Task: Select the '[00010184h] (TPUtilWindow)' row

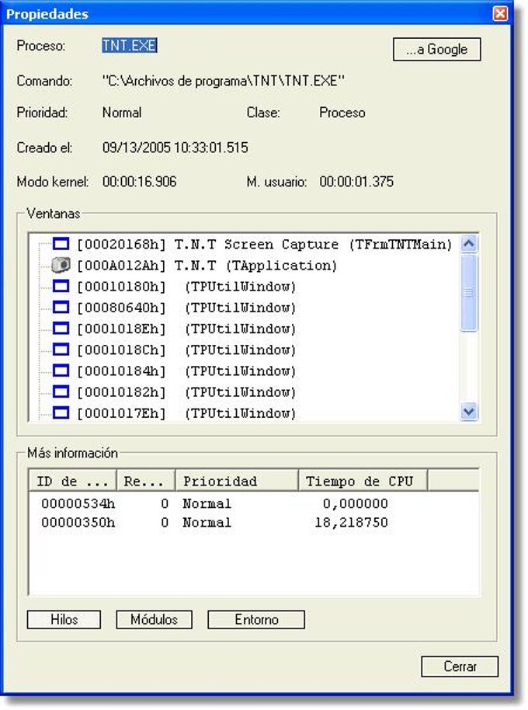Action: click(186, 371)
